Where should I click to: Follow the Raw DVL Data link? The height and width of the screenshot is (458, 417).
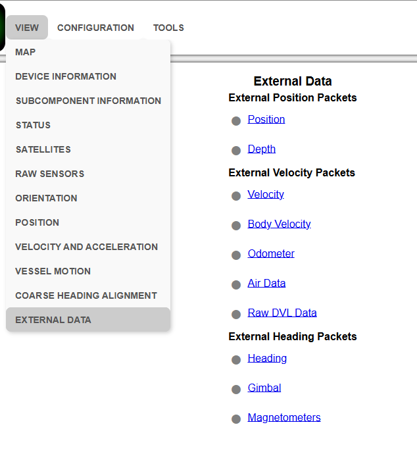[x=282, y=313]
